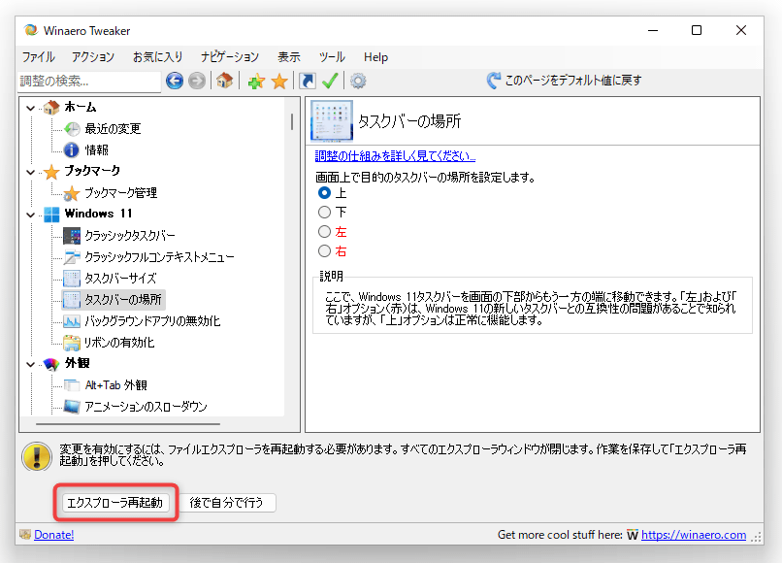Screen dimensions: 782x563
Task: Click the green checkmark apply icon
Action: tap(330, 80)
